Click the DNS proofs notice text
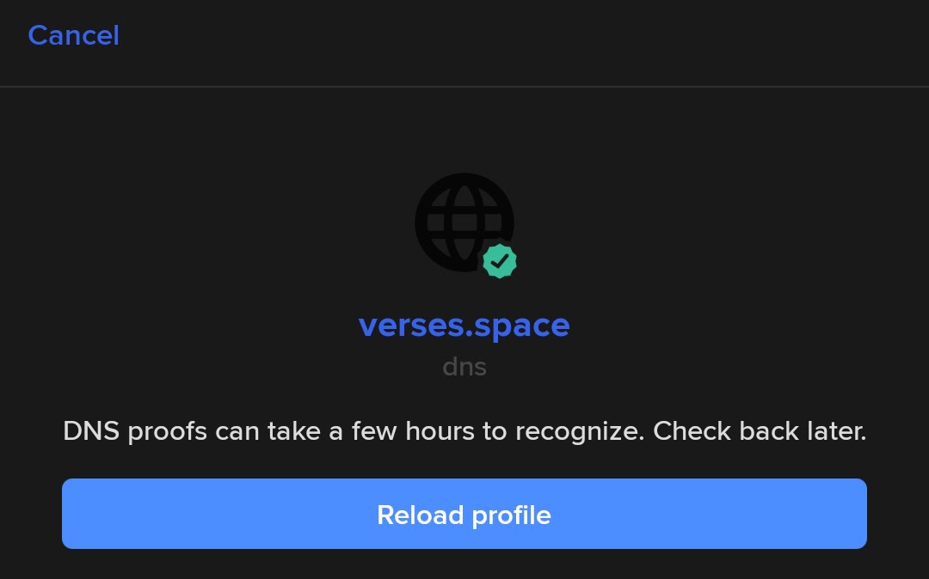The image size is (929, 579). coord(464,431)
